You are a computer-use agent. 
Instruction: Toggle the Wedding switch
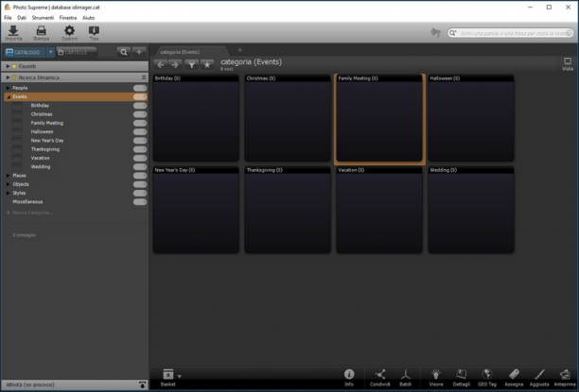[140, 166]
